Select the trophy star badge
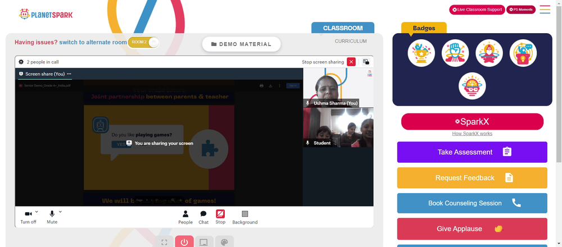 click(421, 53)
